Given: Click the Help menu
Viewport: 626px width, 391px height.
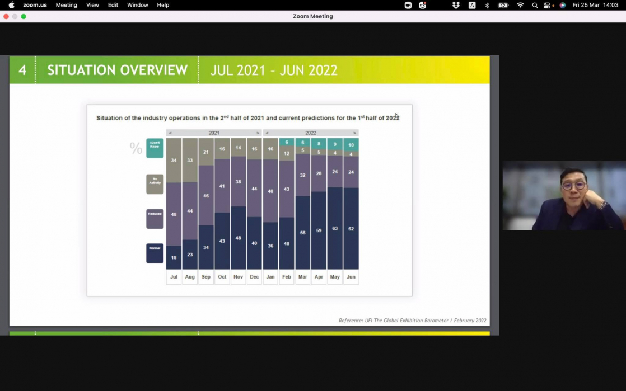Looking at the screenshot, I should [163, 5].
